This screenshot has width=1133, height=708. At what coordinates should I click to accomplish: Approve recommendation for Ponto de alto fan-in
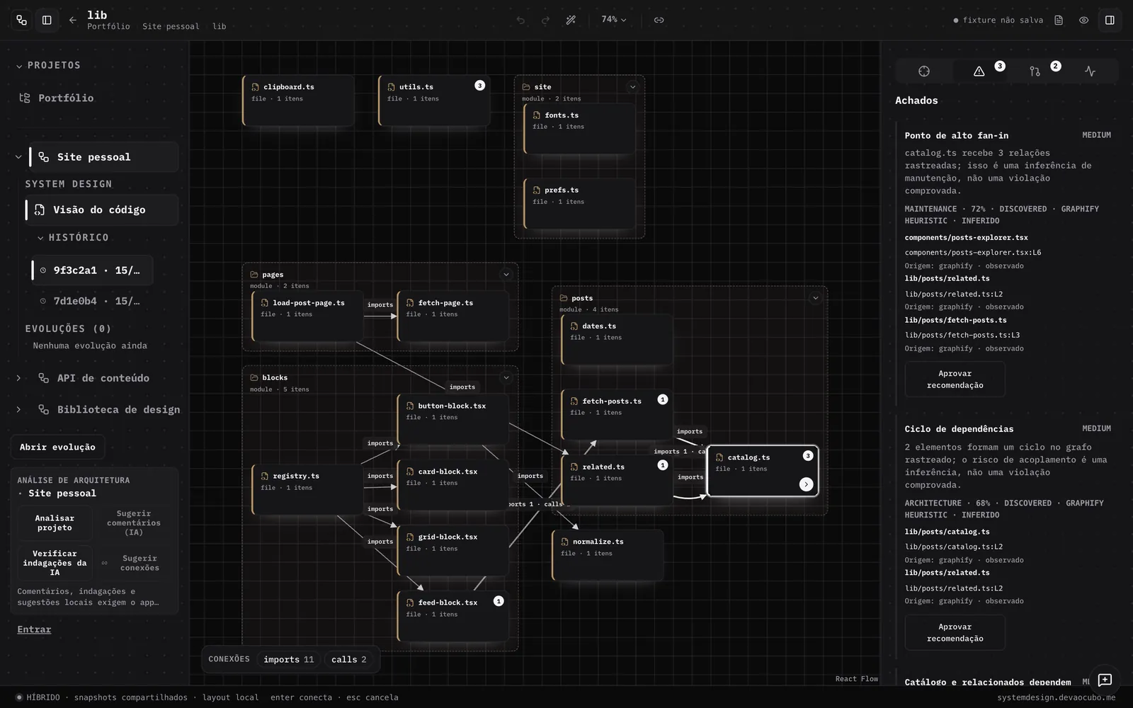click(955, 379)
